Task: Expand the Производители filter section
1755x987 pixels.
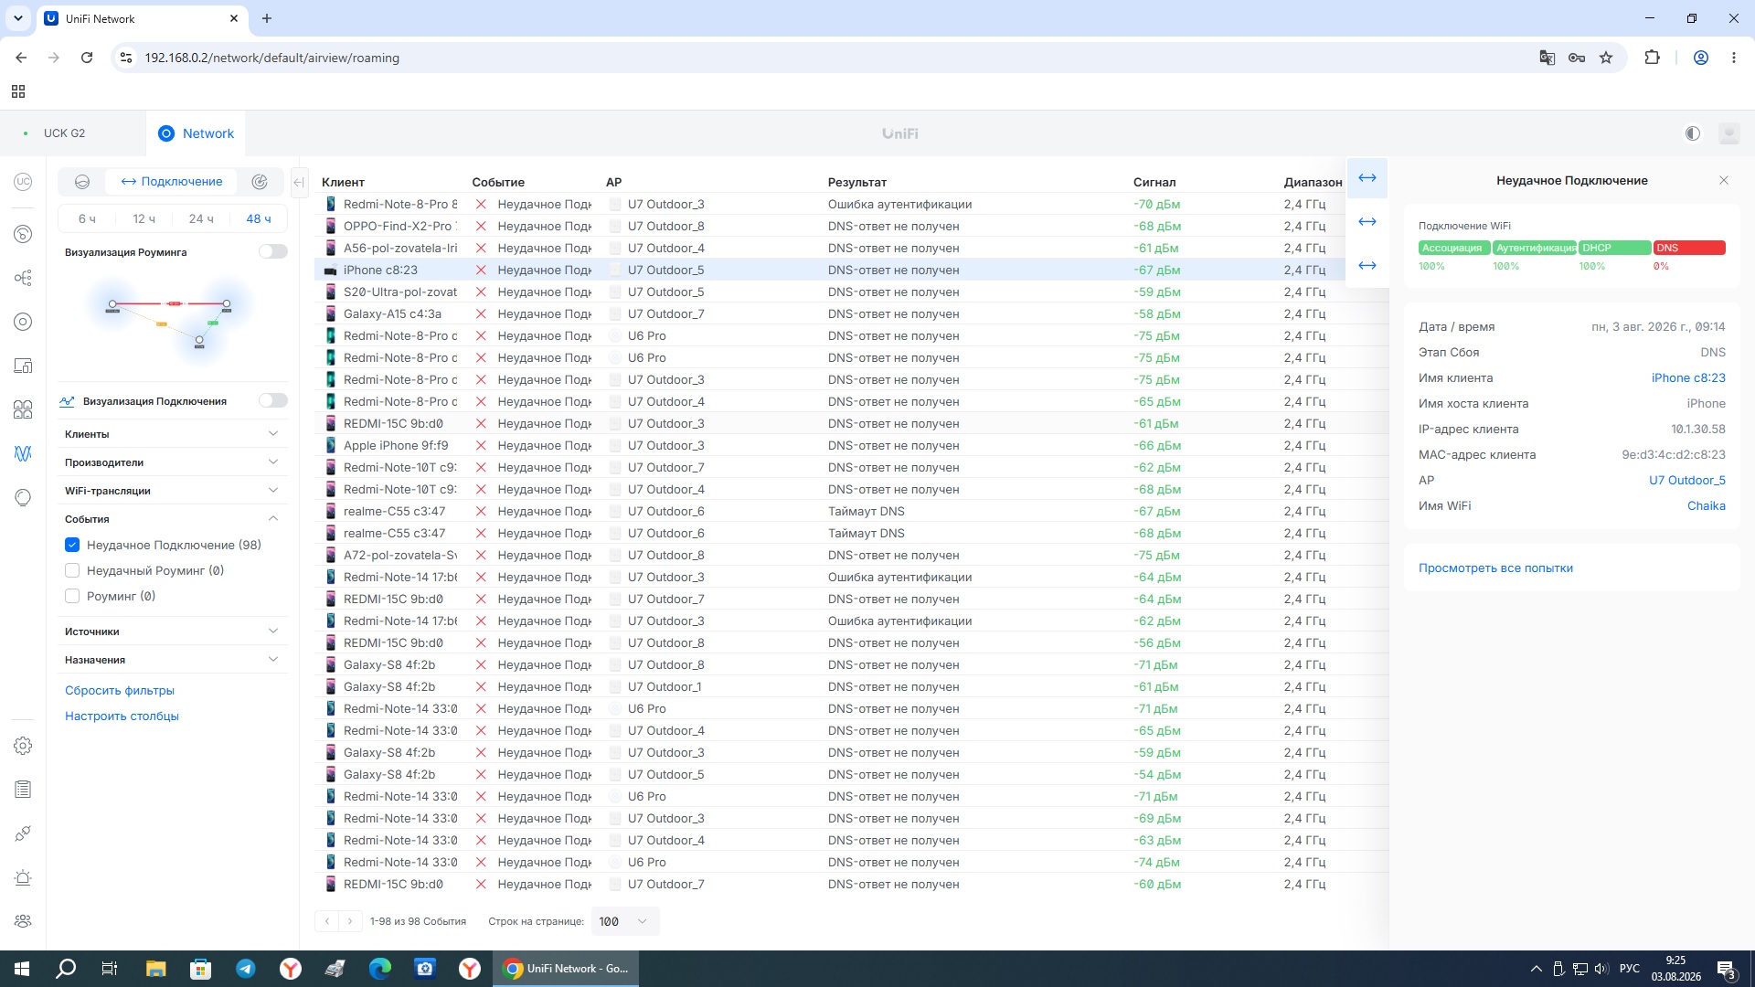Action: coord(173,462)
